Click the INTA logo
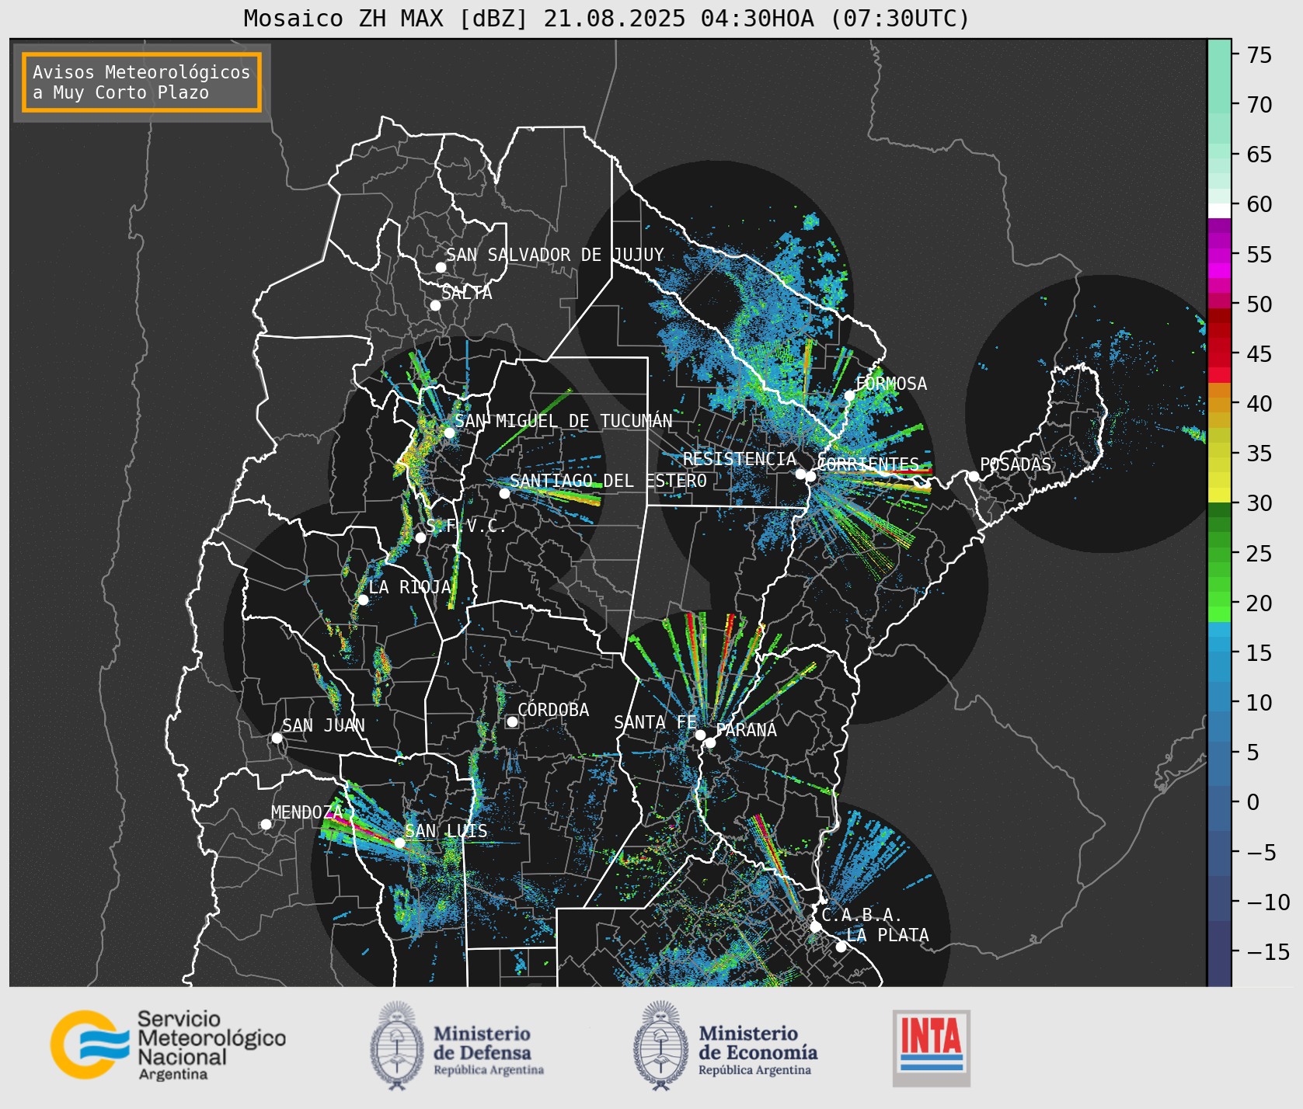Screen dimensions: 1303x1109 click(932, 1048)
